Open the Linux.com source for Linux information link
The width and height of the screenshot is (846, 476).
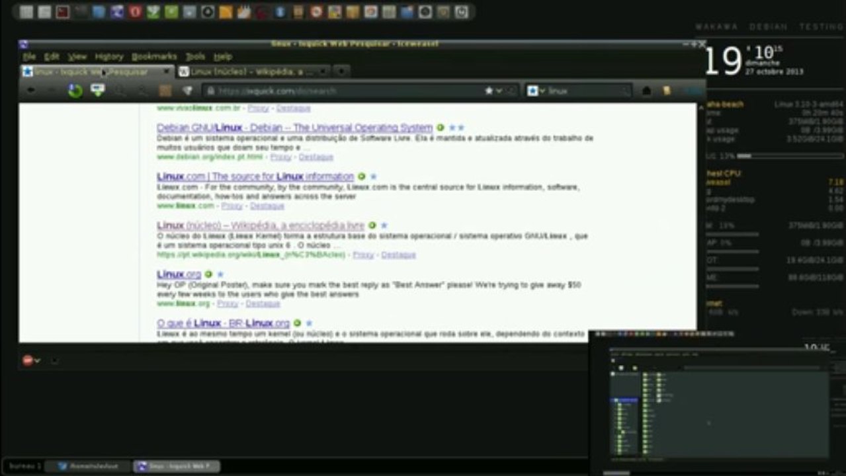point(255,177)
